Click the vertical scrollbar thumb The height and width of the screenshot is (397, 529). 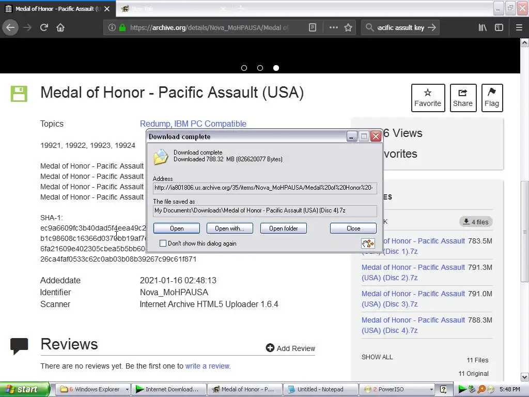(x=525, y=232)
